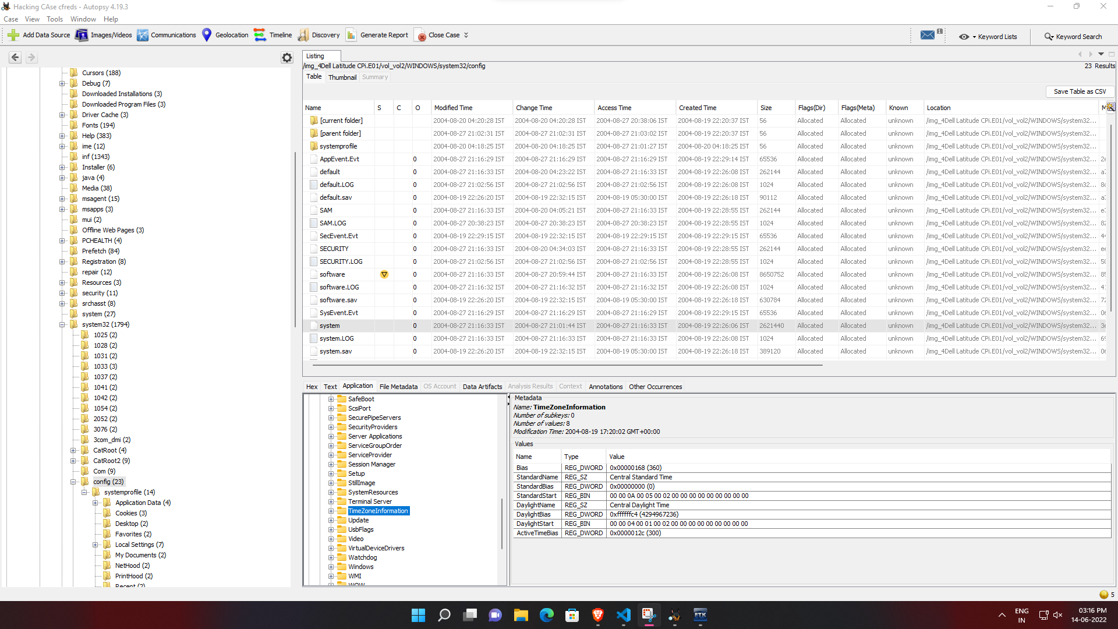Click the warning score icon on software row
The image size is (1118, 629).
pos(384,274)
